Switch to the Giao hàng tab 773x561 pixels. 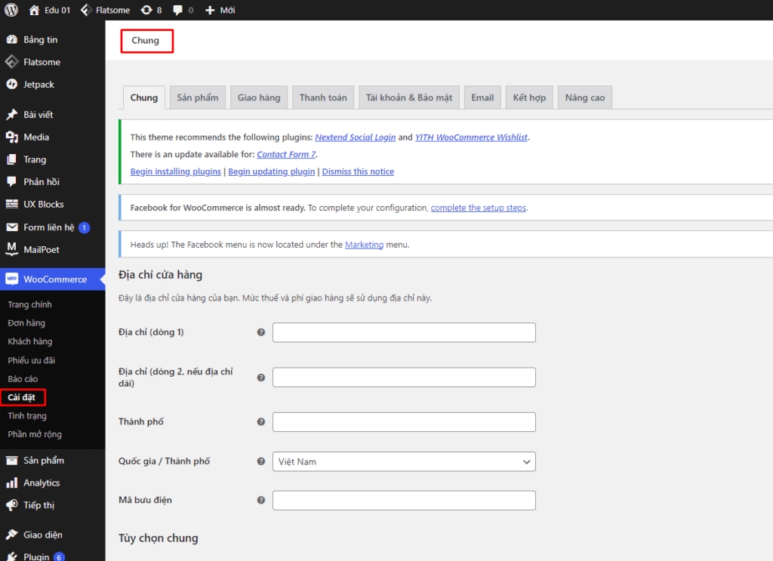click(x=259, y=97)
